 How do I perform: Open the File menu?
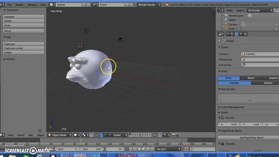(9, 5)
